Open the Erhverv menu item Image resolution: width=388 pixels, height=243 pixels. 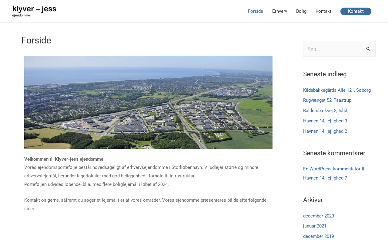pyautogui.click(x=279, y=11)
